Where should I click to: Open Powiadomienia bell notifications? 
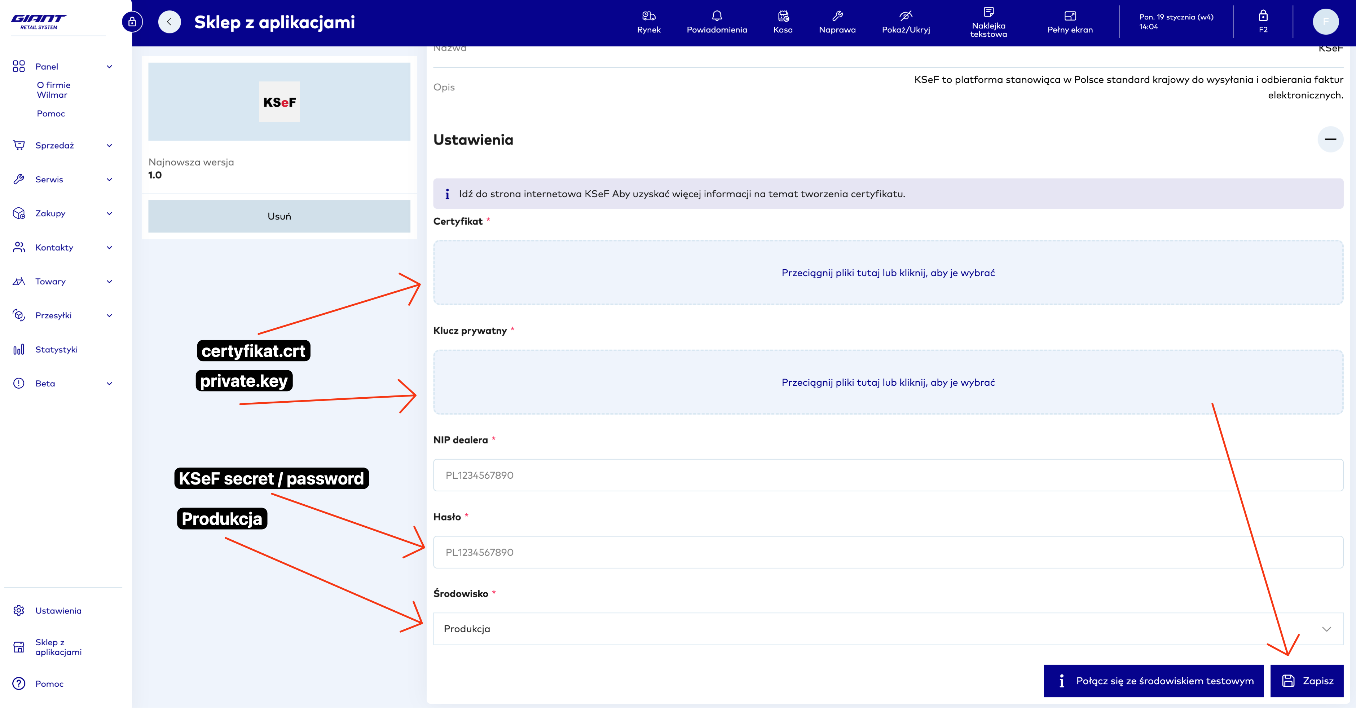717,22
